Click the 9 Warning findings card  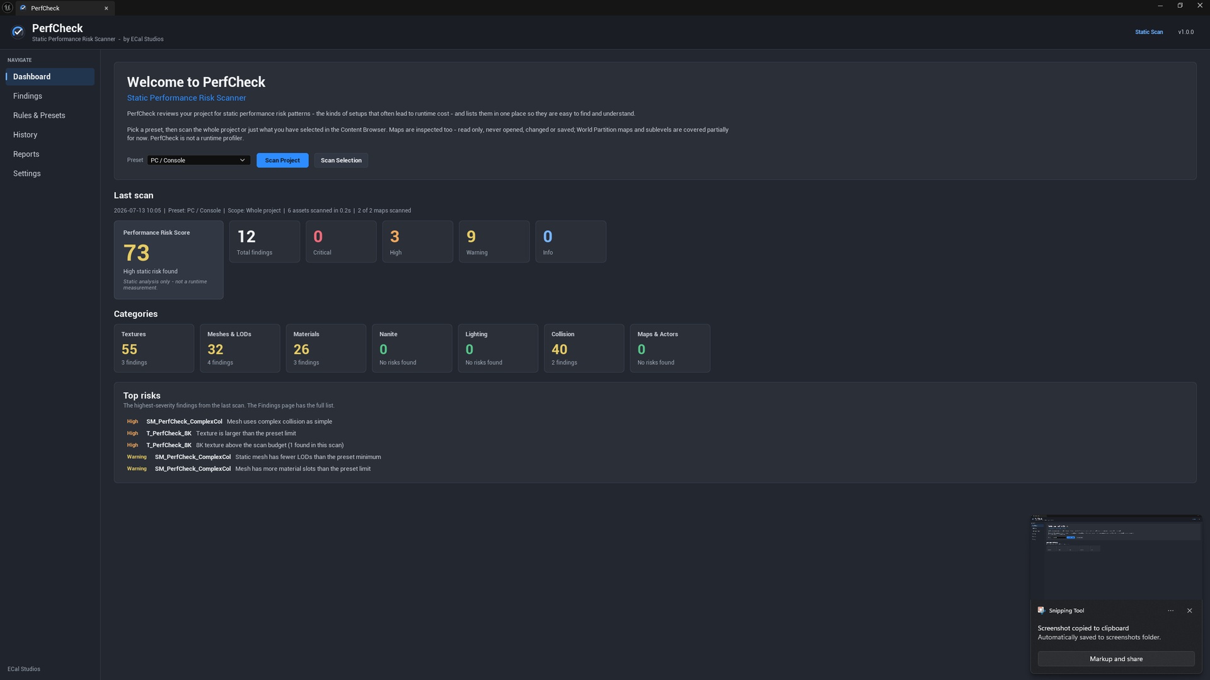494,242
